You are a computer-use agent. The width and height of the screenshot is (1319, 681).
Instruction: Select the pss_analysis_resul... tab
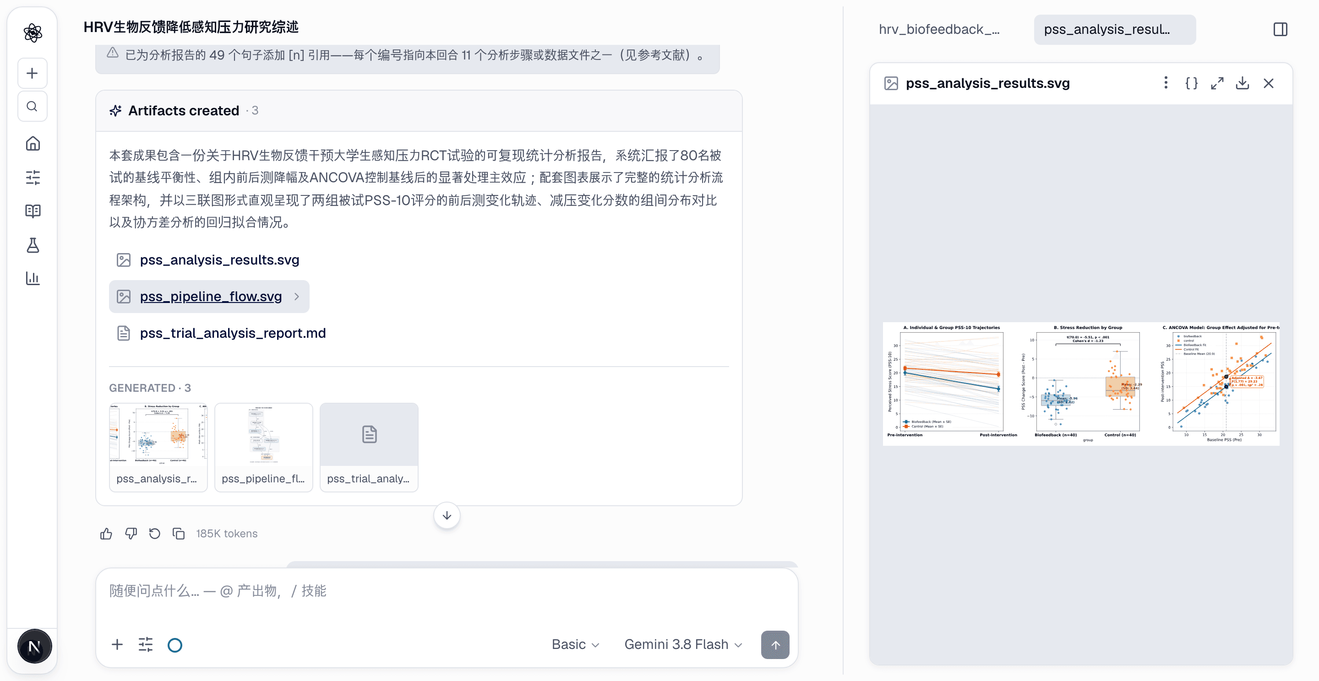(x=1115, y=29)
